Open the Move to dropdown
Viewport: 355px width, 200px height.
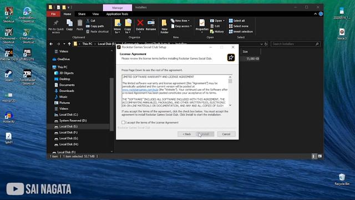117,27
